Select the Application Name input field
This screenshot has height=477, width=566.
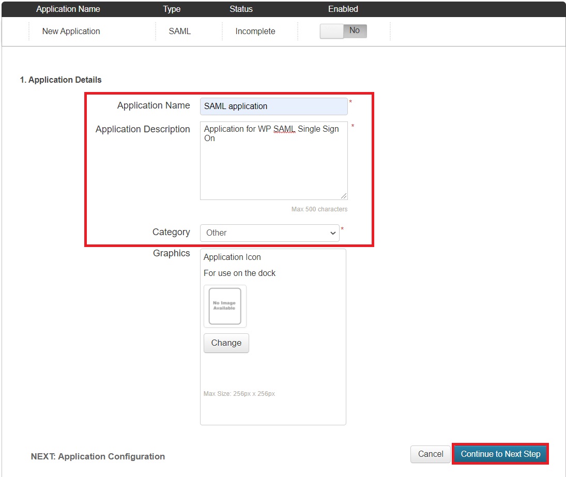point(273,106)
